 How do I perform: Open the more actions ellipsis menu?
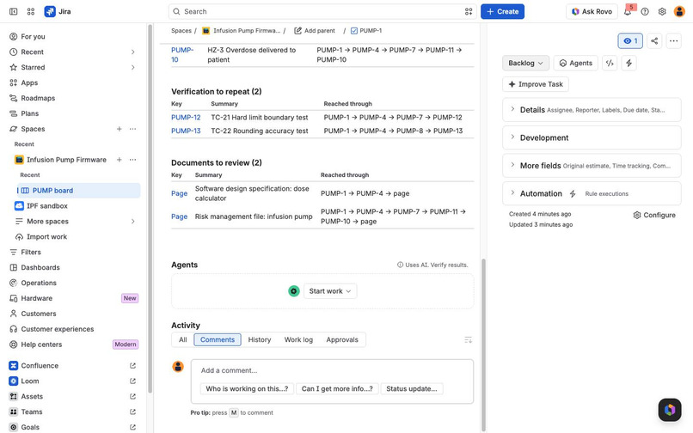coord(673,41)
